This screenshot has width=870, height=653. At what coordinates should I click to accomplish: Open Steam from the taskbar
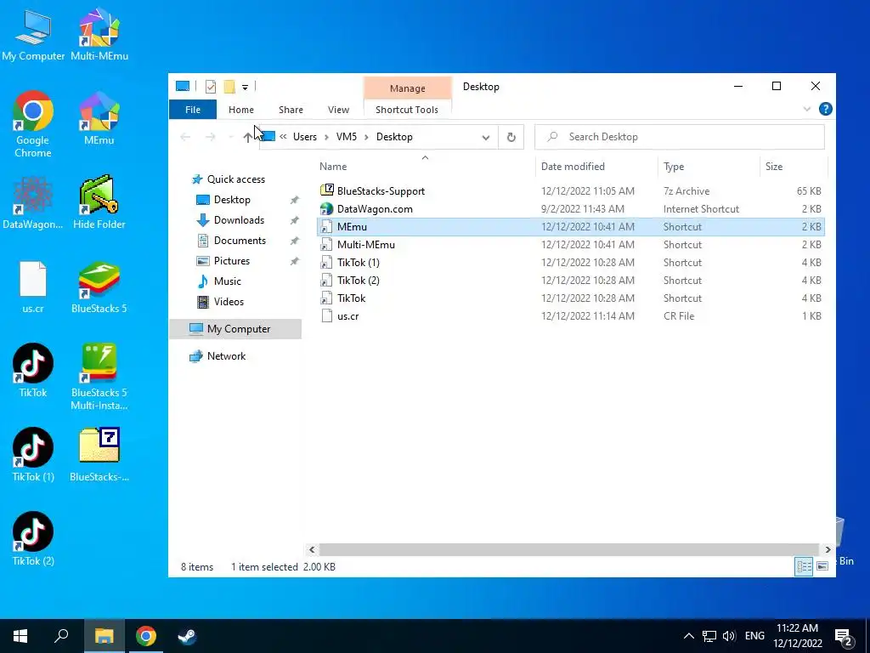coord(187,636)
